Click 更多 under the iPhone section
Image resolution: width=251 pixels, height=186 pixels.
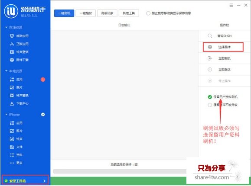[16, 163]
